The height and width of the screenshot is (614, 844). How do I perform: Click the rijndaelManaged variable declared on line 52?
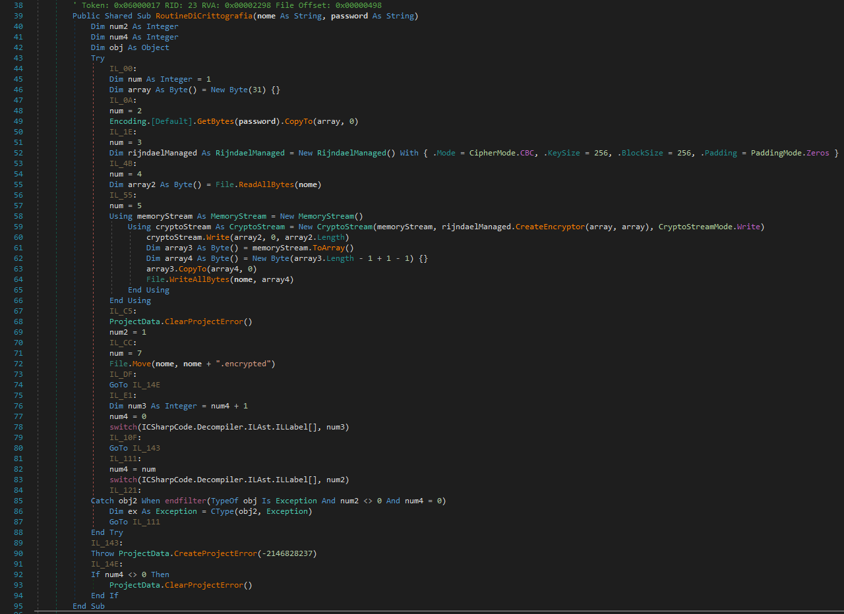pos(162,153)
